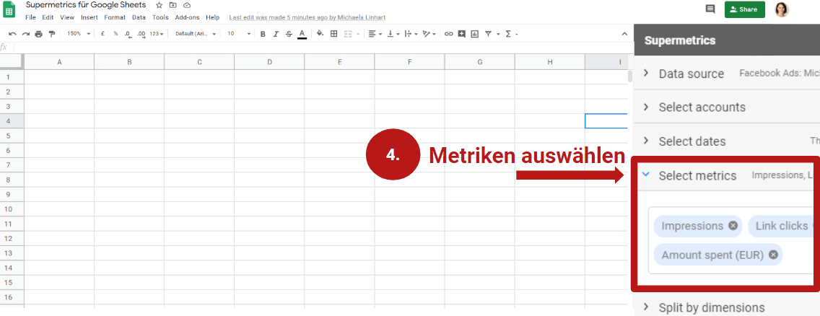Star the document title
This screenshot has height=316, width=820.
point(160,5)
